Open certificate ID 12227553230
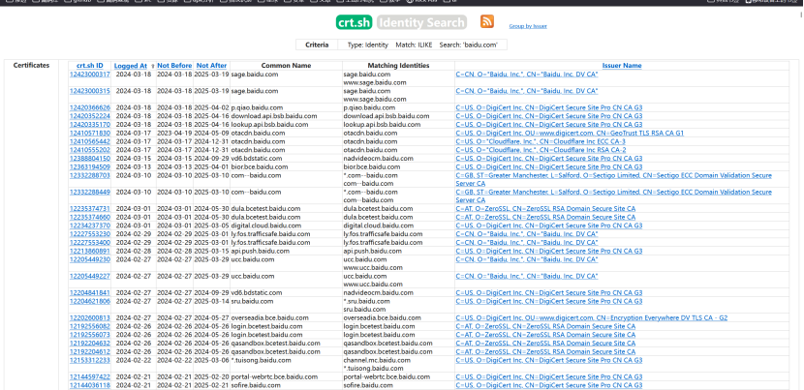 [x=90, y=234]
